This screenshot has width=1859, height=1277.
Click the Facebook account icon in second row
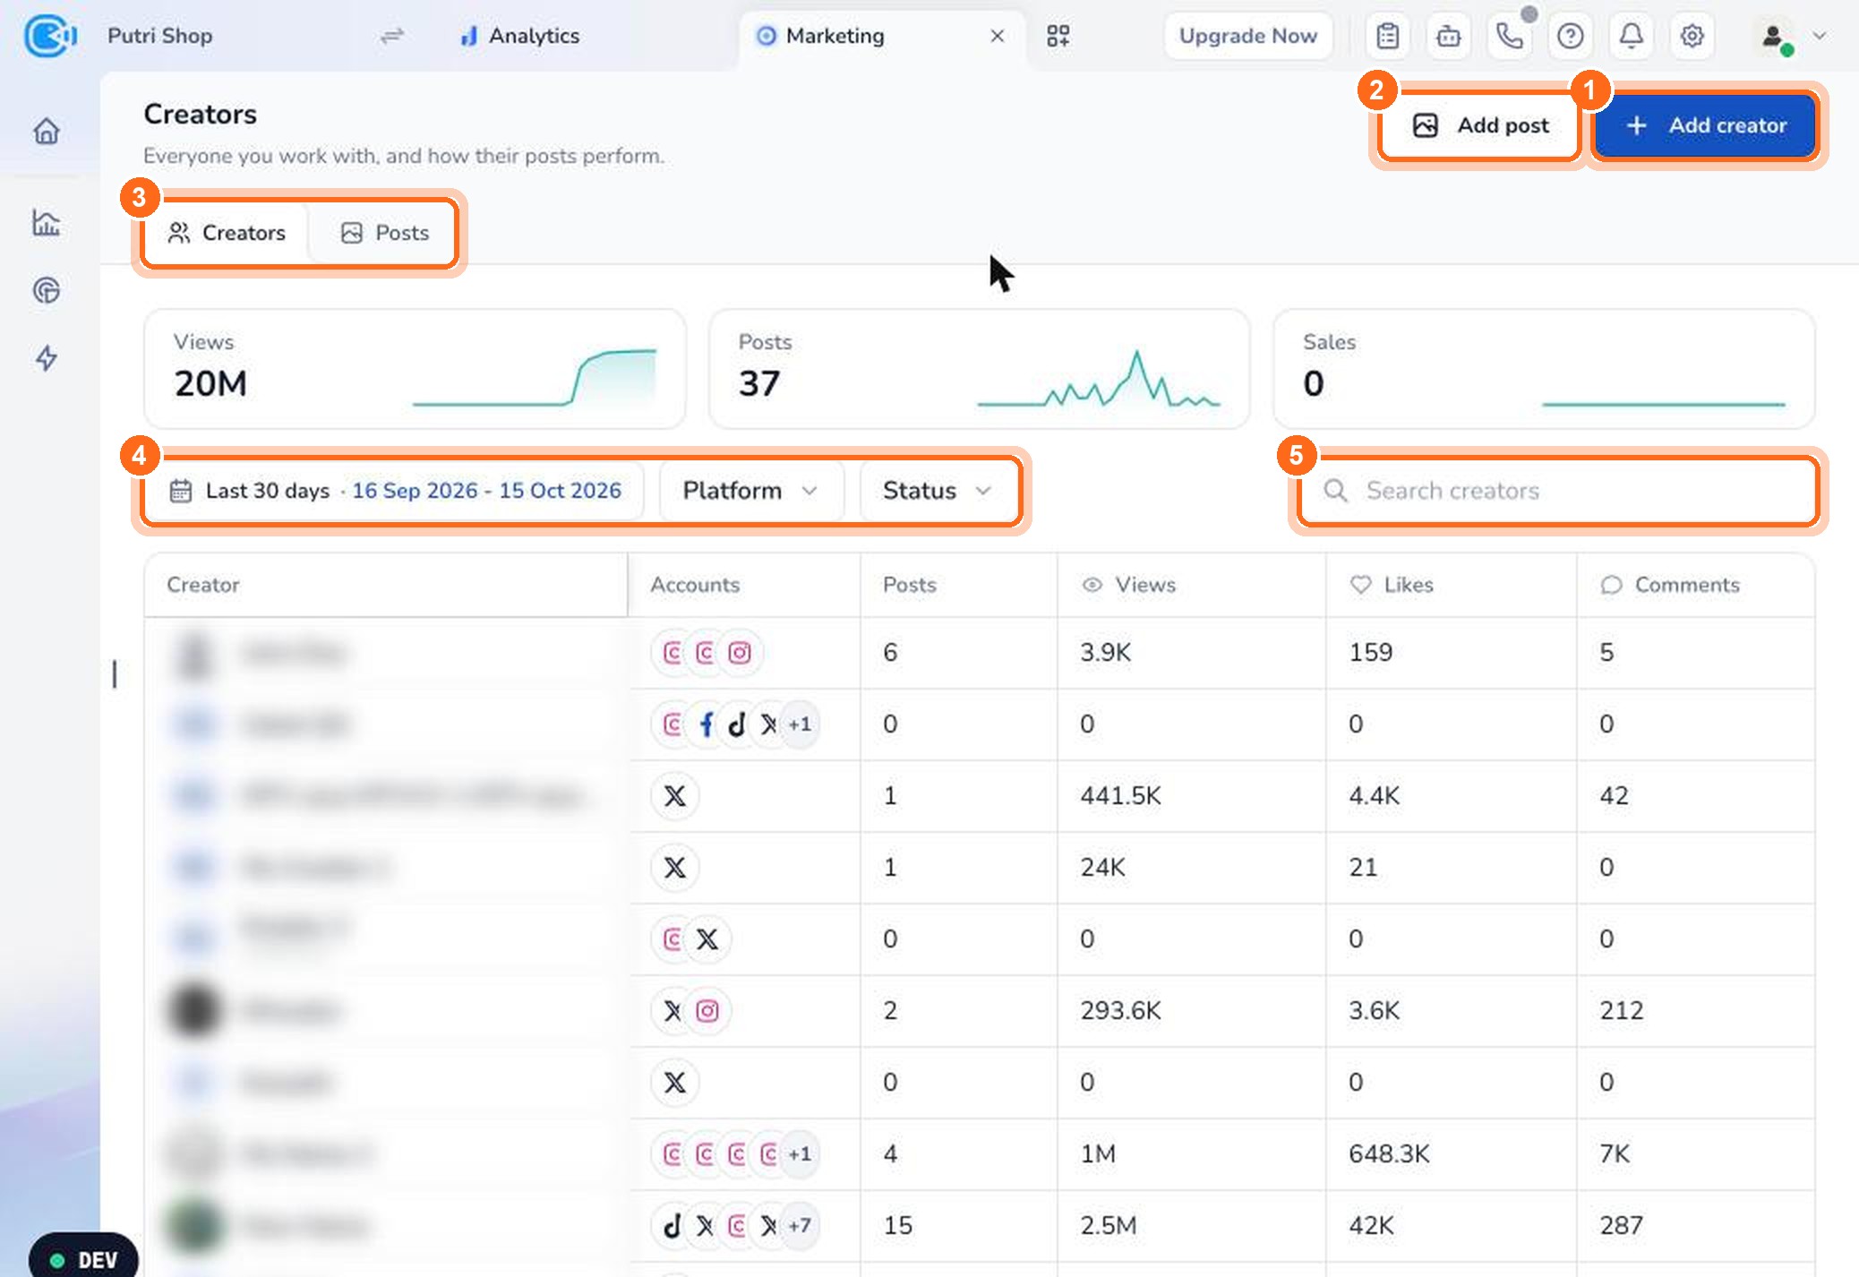click(x=706, y=724)
